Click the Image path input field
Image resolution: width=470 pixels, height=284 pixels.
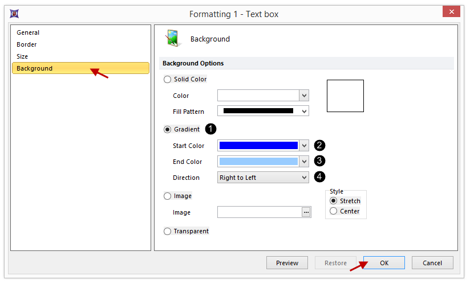(259, 212)
